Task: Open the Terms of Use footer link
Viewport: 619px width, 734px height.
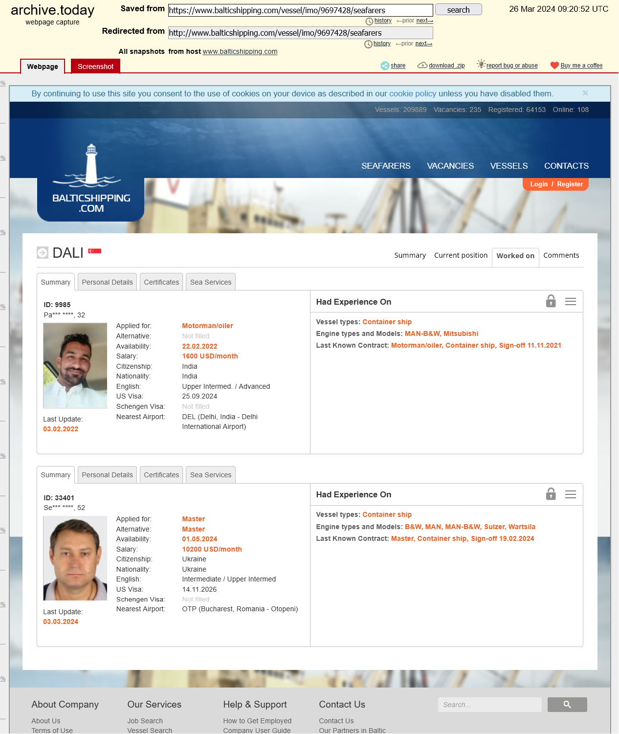Action: tap(52, 730)
